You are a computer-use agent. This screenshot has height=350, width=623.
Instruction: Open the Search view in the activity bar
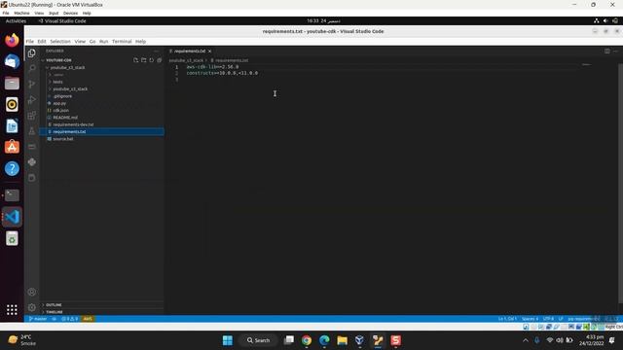point(32,69)
